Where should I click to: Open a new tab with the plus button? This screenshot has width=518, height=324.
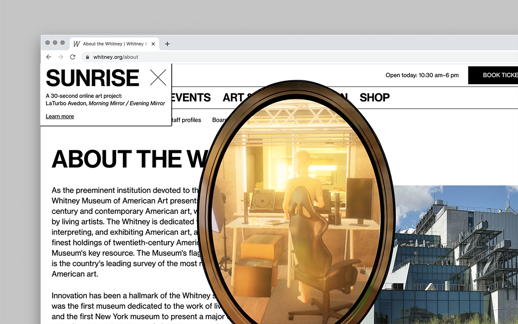tap(167, 44)
